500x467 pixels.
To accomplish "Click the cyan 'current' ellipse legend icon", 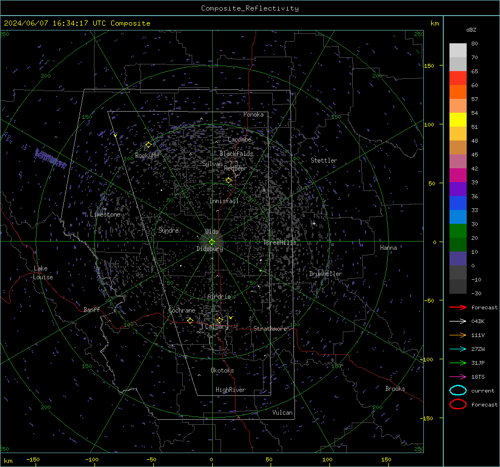I will (458, 390).
